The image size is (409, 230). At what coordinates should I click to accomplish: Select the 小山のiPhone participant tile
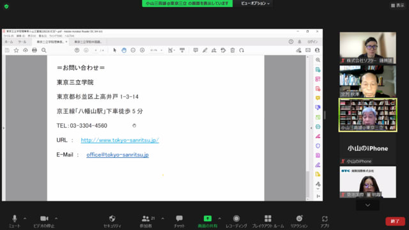point(368,149)
